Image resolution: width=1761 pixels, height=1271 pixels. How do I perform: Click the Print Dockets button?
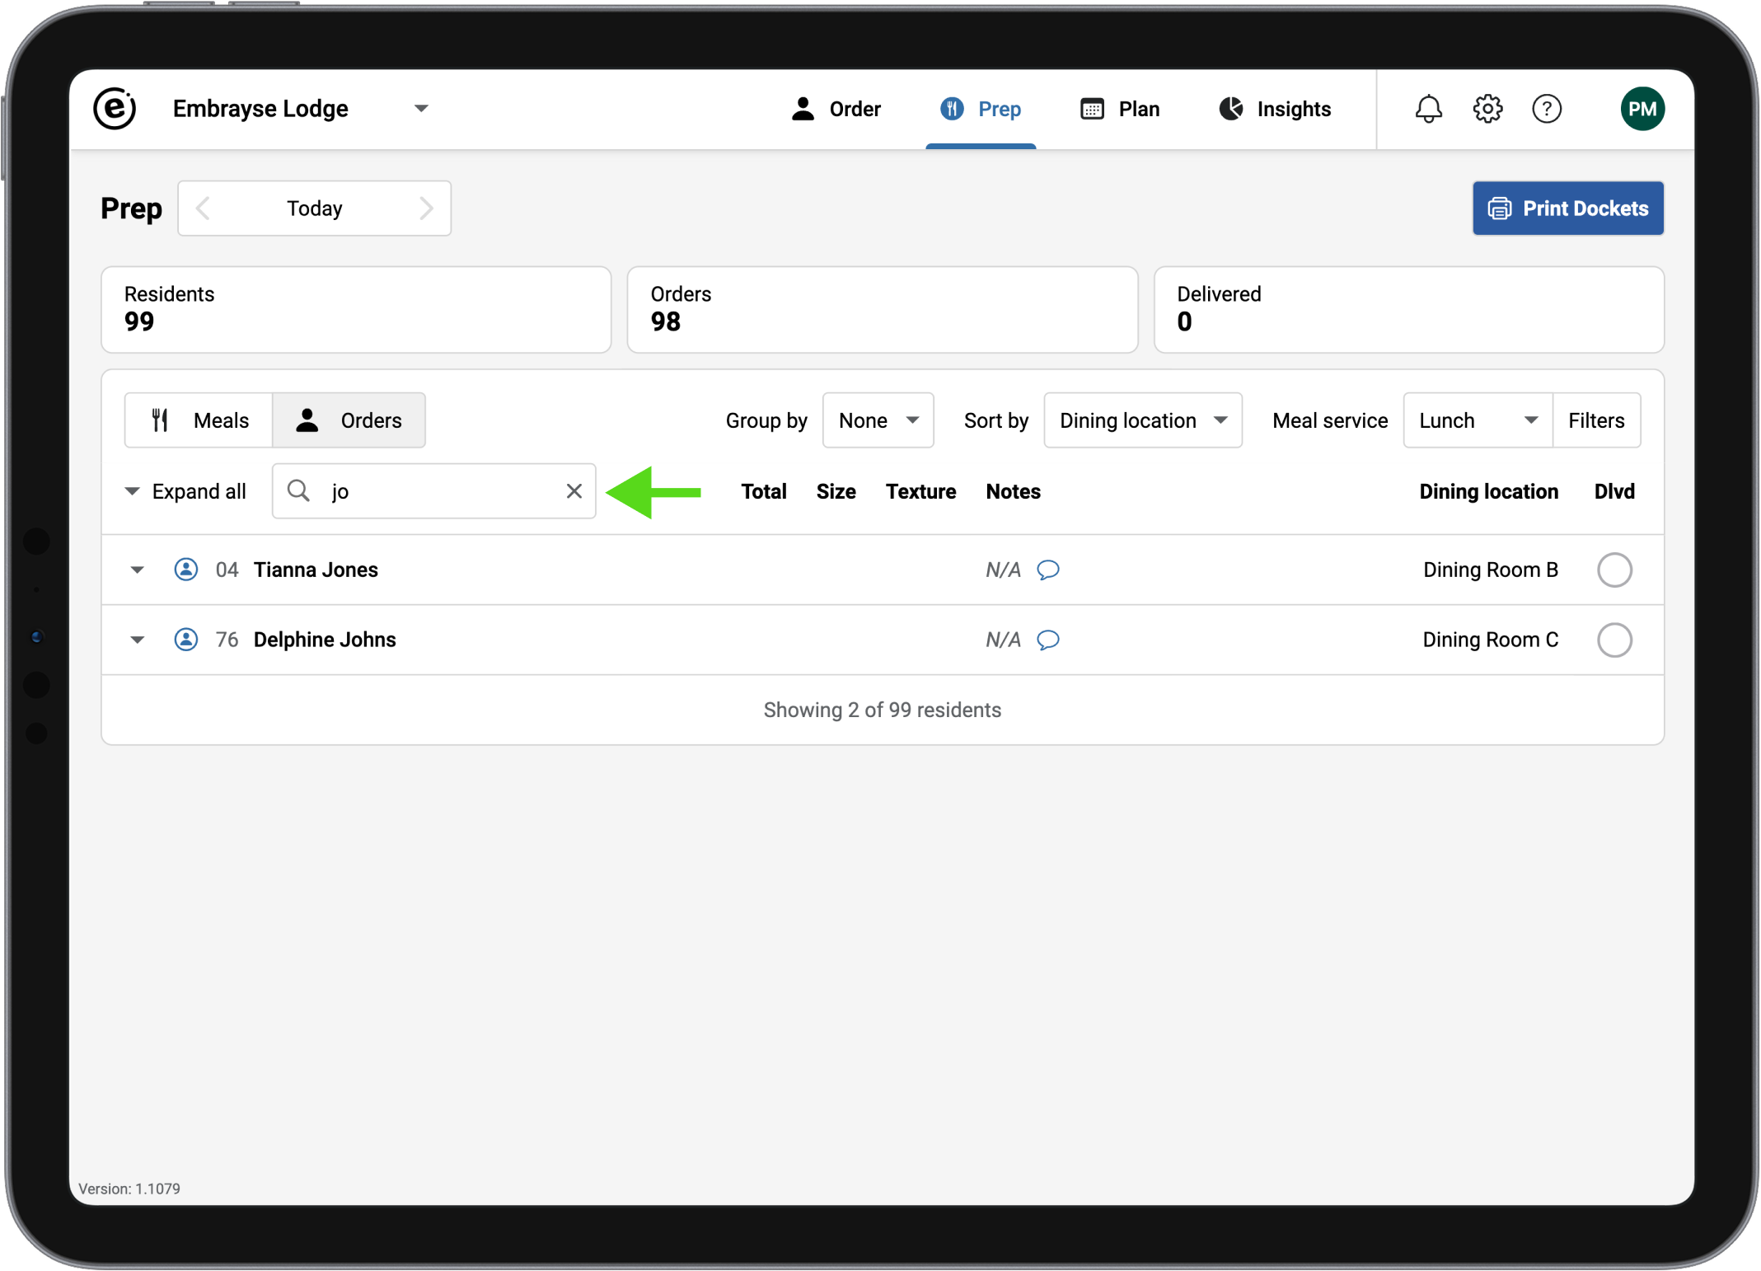(x=1567, y=209)
